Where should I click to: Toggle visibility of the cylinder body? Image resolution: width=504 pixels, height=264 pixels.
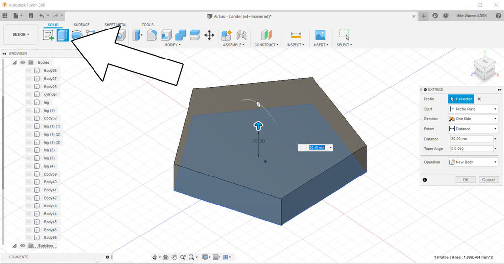29,94
